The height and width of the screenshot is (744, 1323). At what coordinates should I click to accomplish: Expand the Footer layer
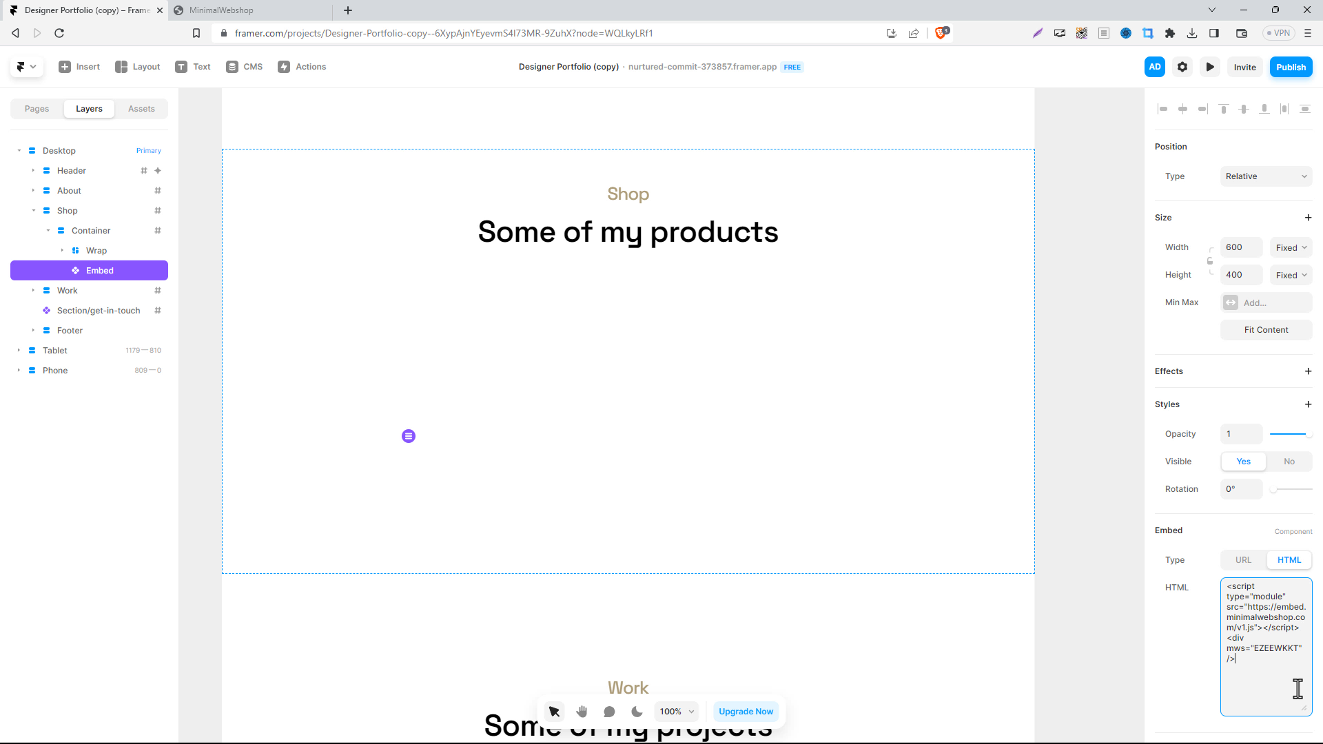point(33,331)
